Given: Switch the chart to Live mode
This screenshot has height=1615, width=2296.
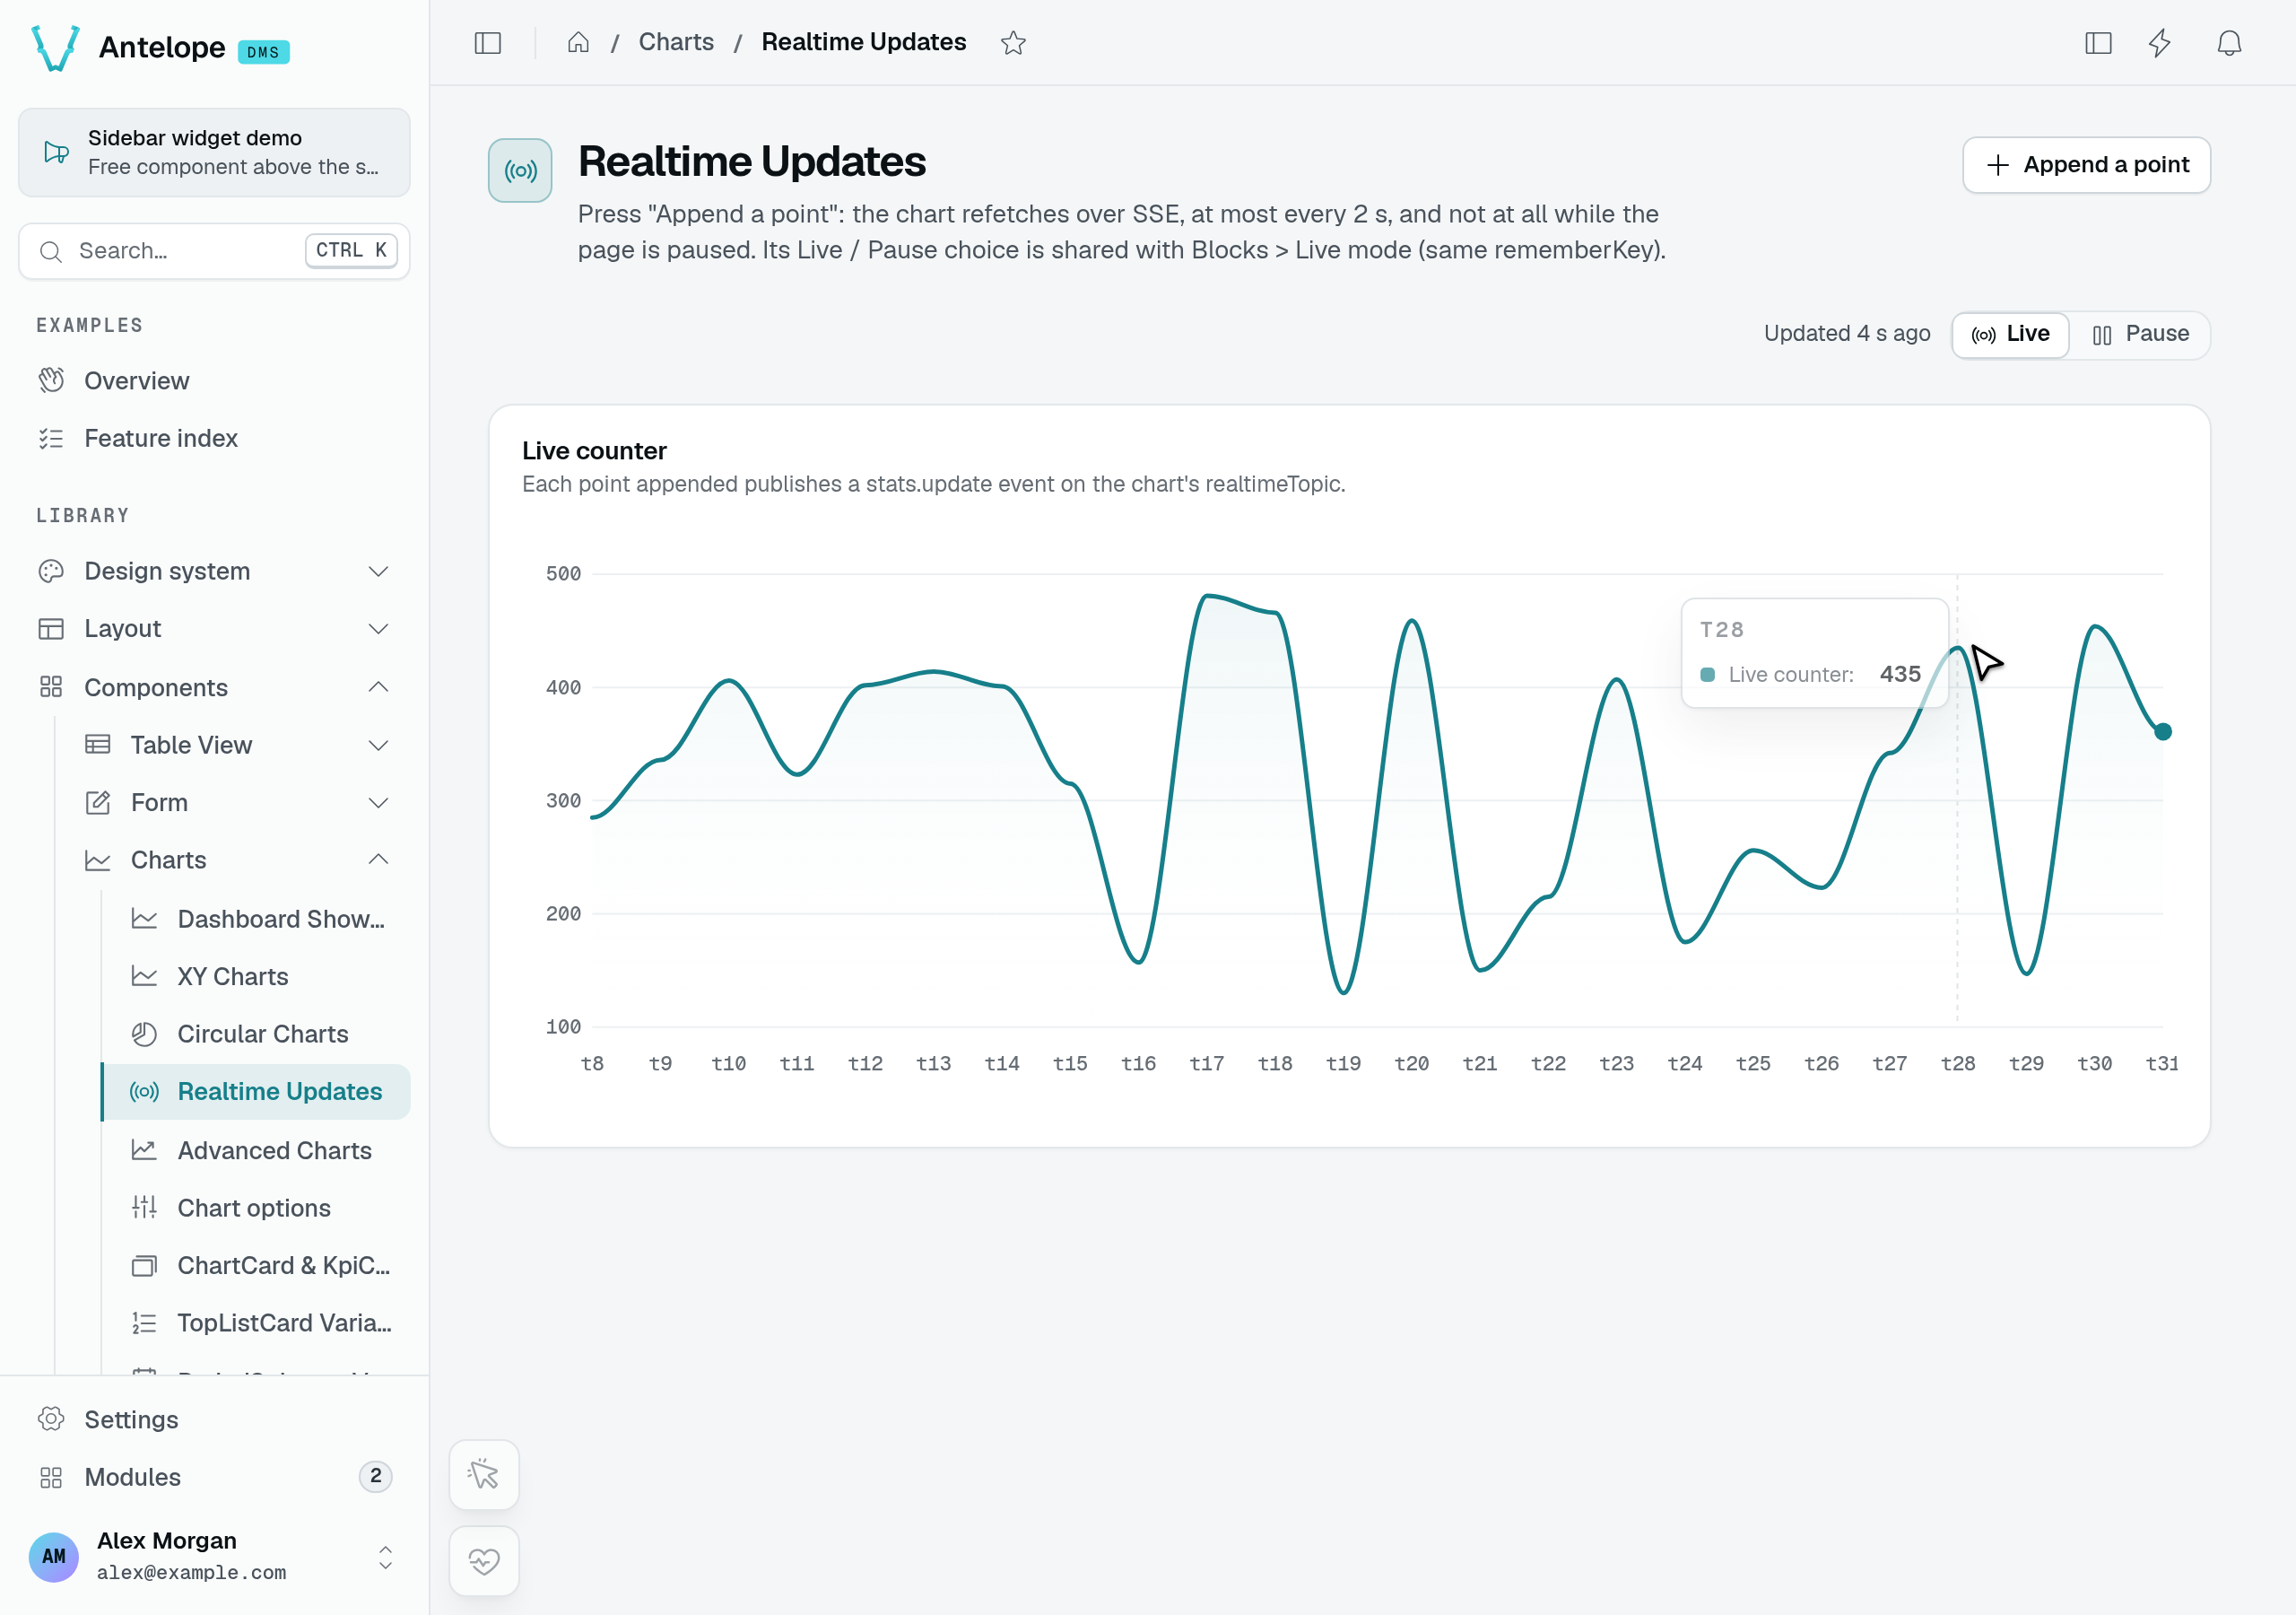Looking at the screenshot, I should click(2010, 334).
